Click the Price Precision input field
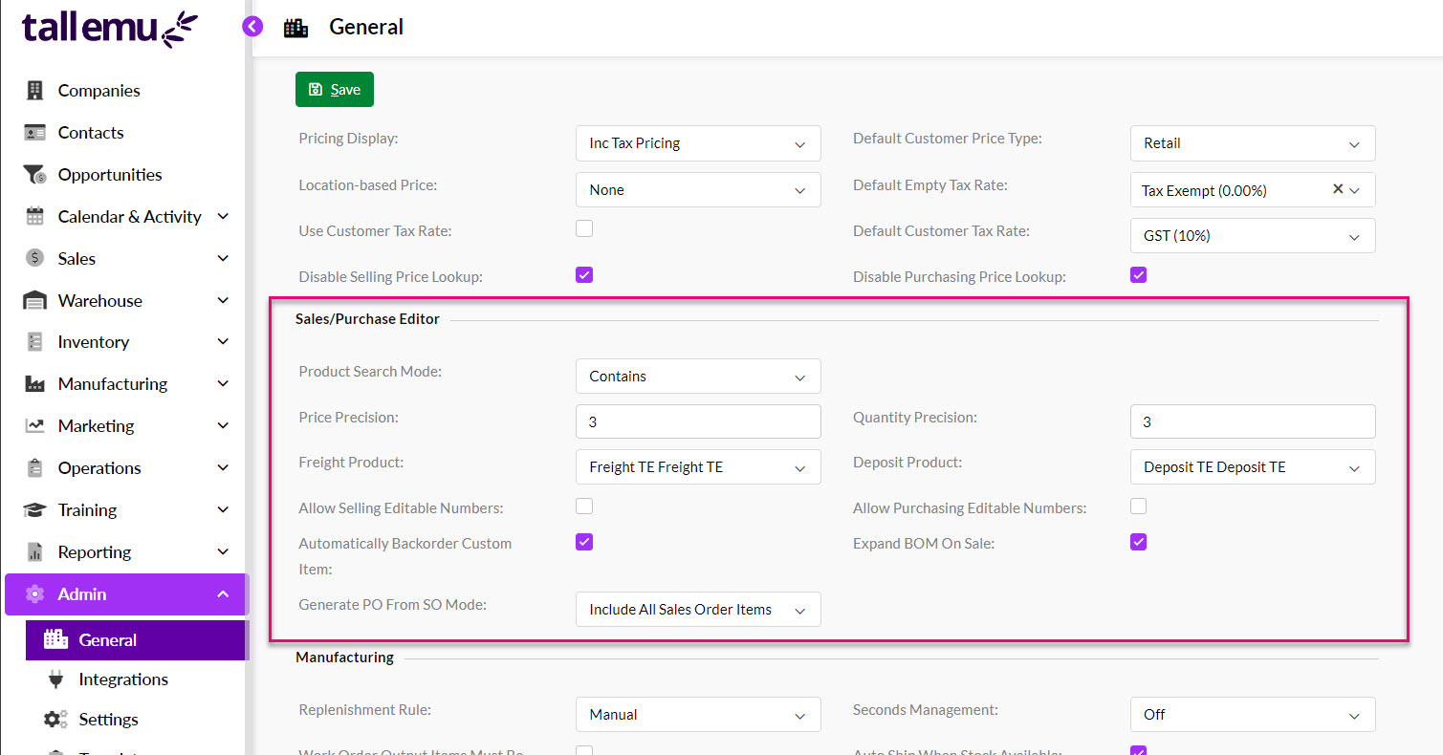The height and width of the screenshot is (755, 1443). point(698,421)
